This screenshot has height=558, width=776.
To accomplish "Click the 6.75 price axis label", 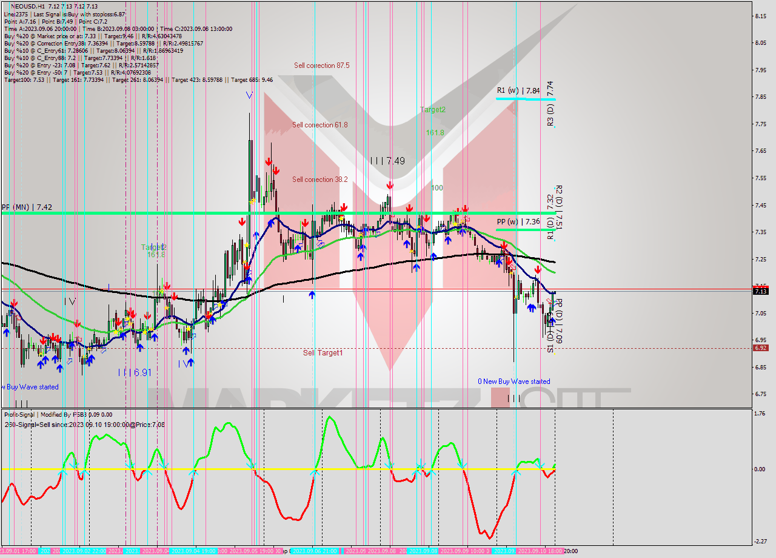I will (761, 394).
